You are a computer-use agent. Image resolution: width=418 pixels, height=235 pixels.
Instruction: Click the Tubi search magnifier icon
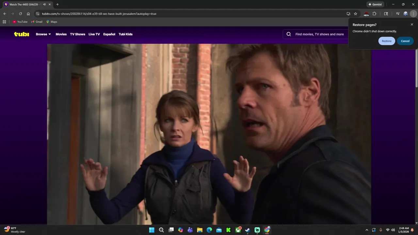click(x=289, y=34)
